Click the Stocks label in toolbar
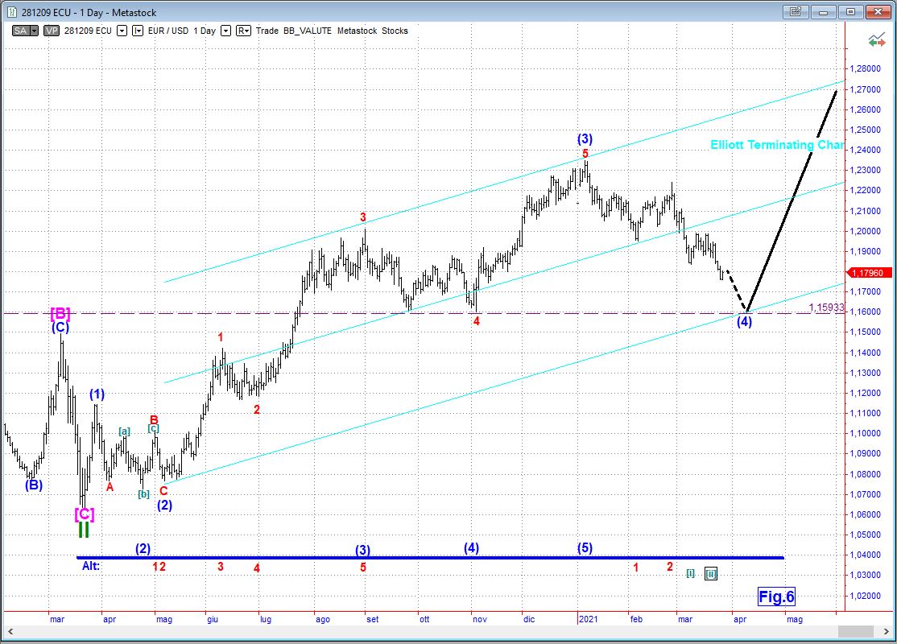The width and height of the screenshot is (897, 644). point(395,31)
